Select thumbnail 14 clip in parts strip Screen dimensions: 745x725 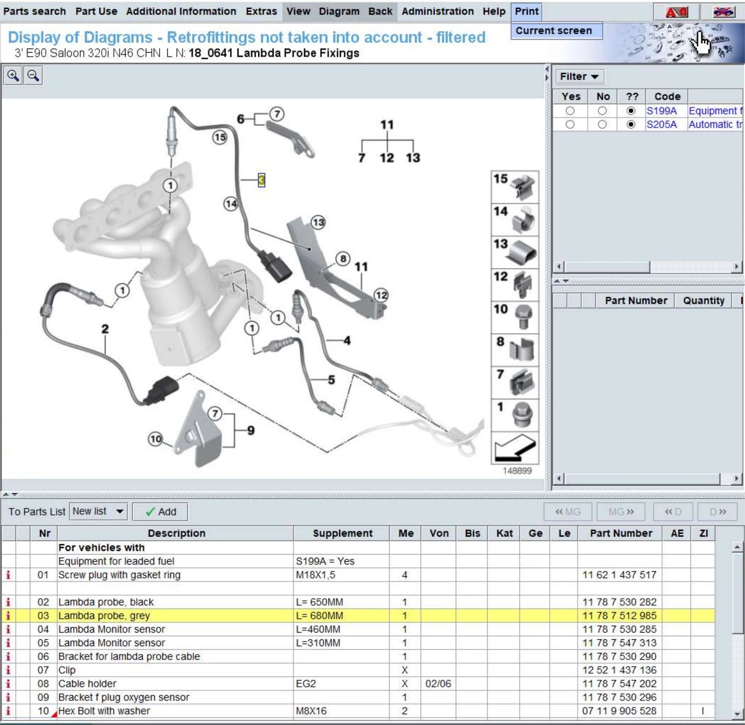(x=515, y=220)
